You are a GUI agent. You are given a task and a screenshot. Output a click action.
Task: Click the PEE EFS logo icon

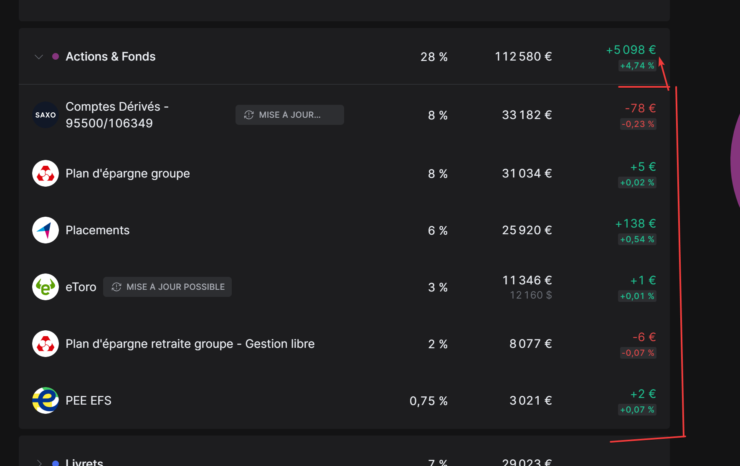(x=46, y=400)
